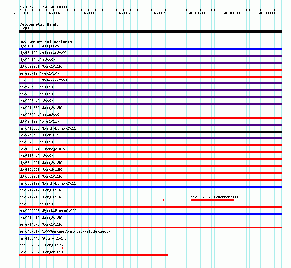The image size is (291, 268).
Task: Select esv2714414 (Wong2012b) label
Action: [41, 190]
